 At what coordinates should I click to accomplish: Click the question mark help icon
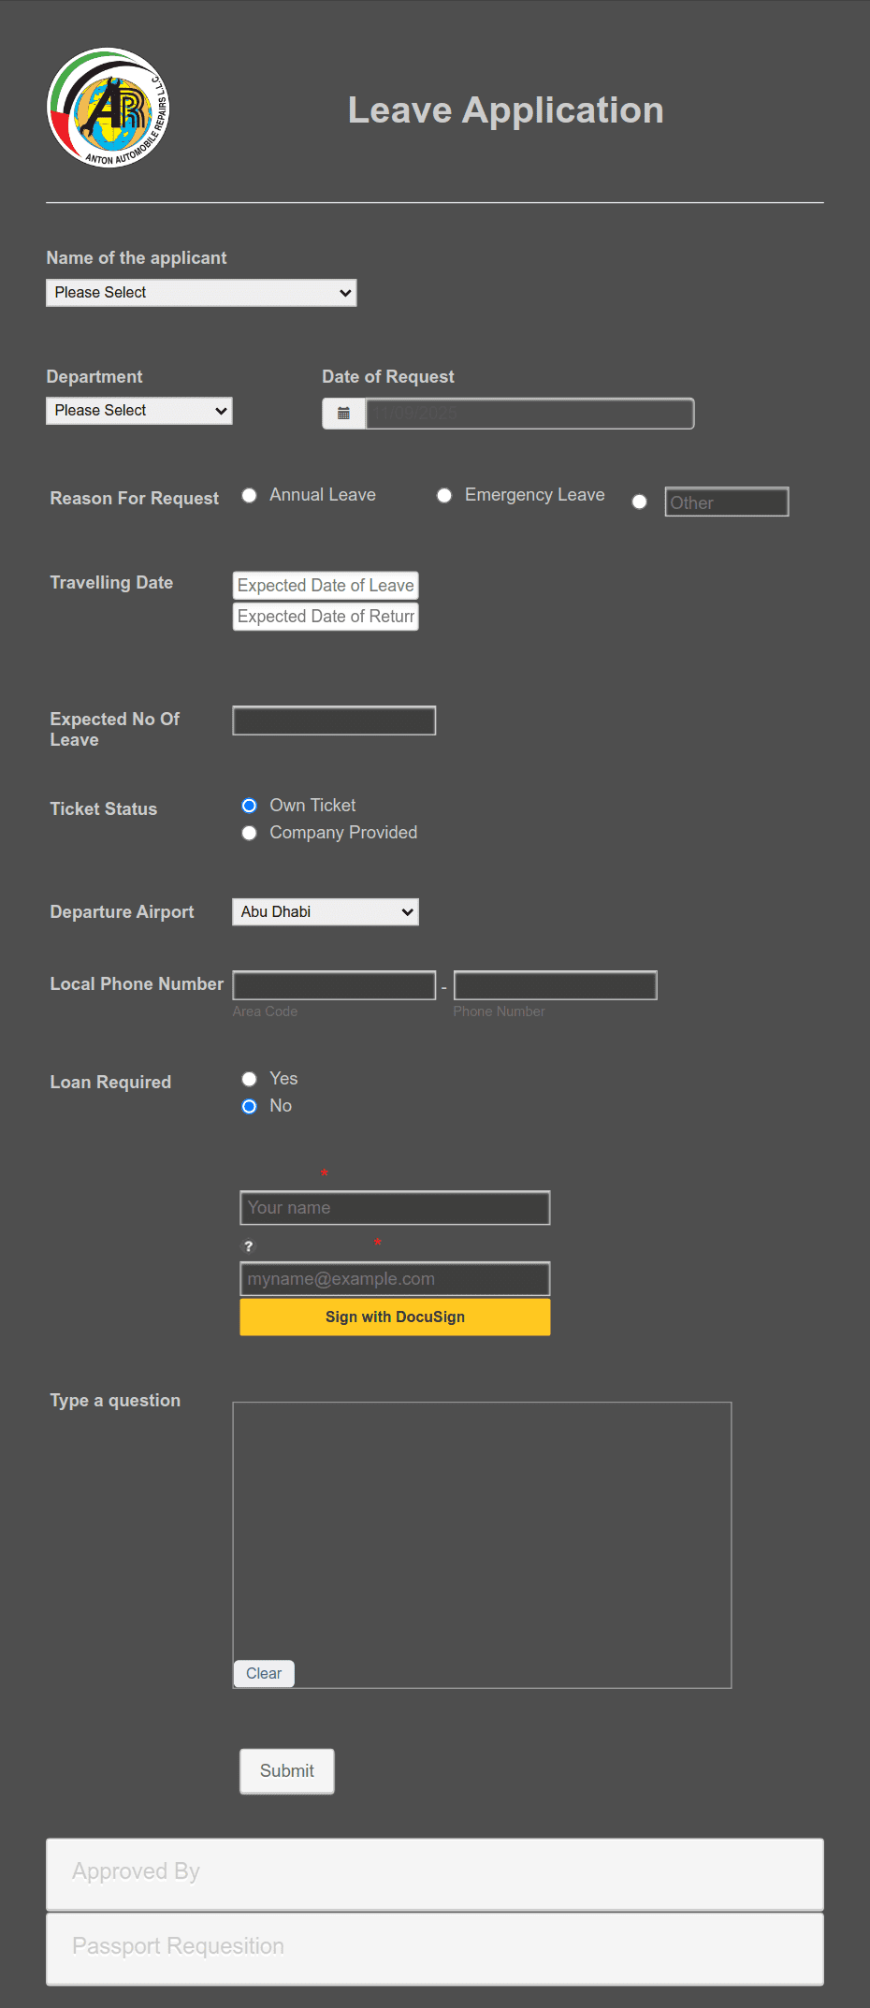click(249, 1246)
